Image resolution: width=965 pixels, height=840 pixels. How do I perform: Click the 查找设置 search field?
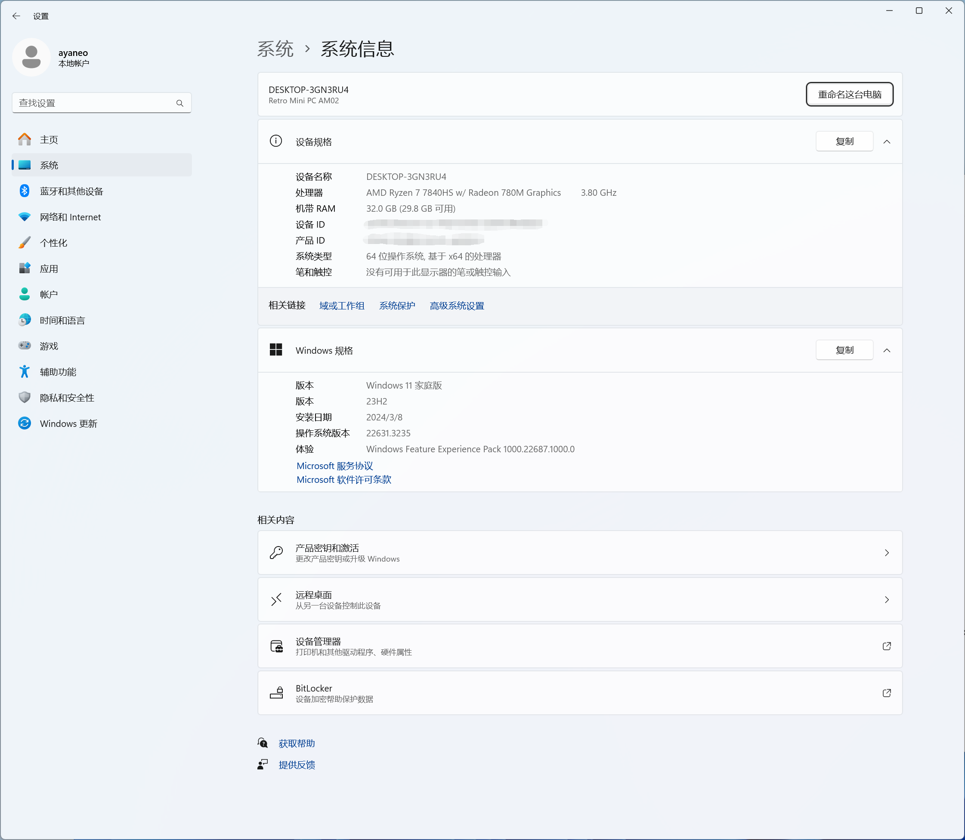pyautogui.click(x=102, y=103)
